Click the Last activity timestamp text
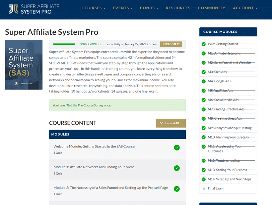 point(131,44)
